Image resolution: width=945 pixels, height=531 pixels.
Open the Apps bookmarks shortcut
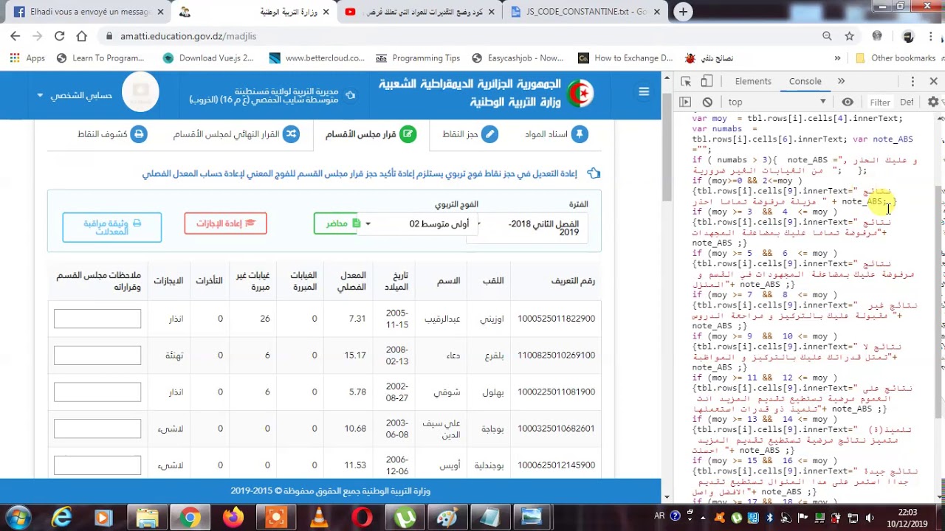tap(27, 58)
